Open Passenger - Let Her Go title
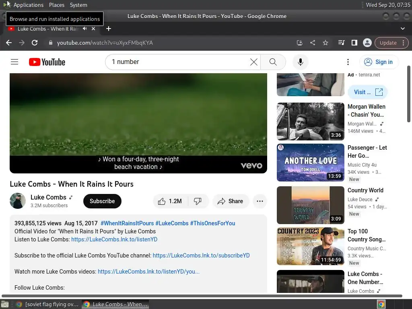Image resolution: width=412 pixels, height=309 pixels. (x=367, y=152)
